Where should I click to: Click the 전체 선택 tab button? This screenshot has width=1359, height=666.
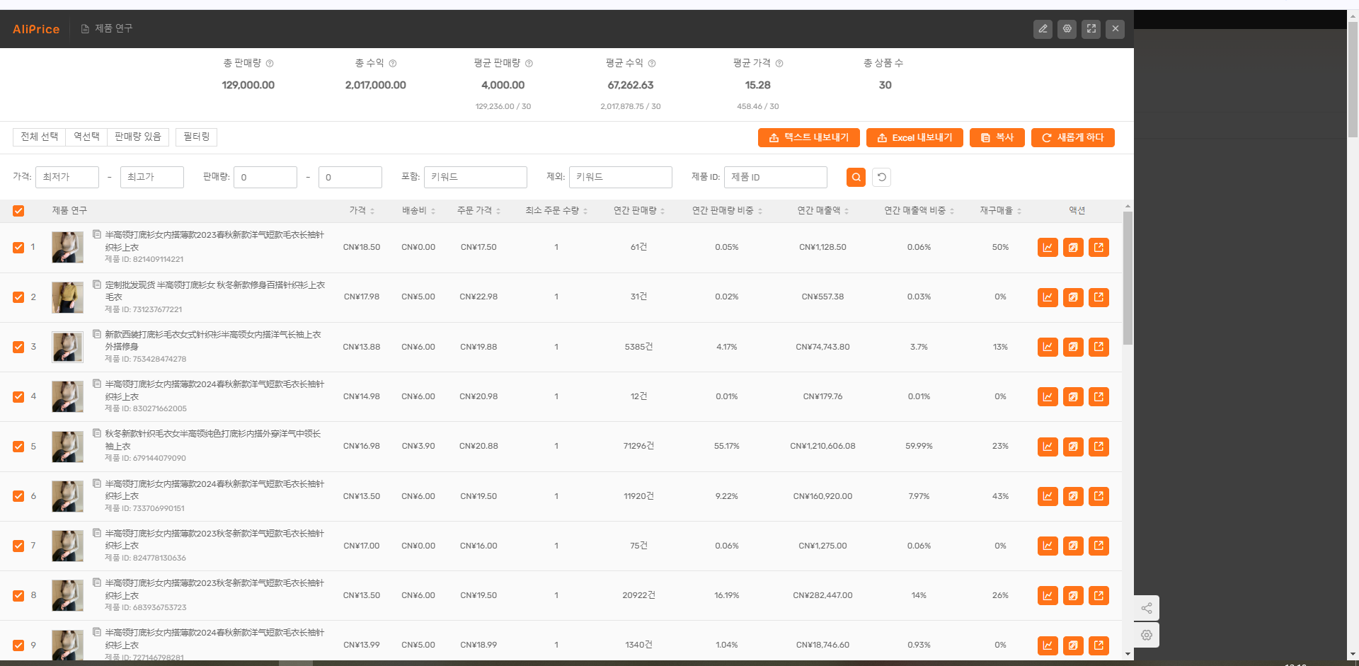tap(40, 137)
